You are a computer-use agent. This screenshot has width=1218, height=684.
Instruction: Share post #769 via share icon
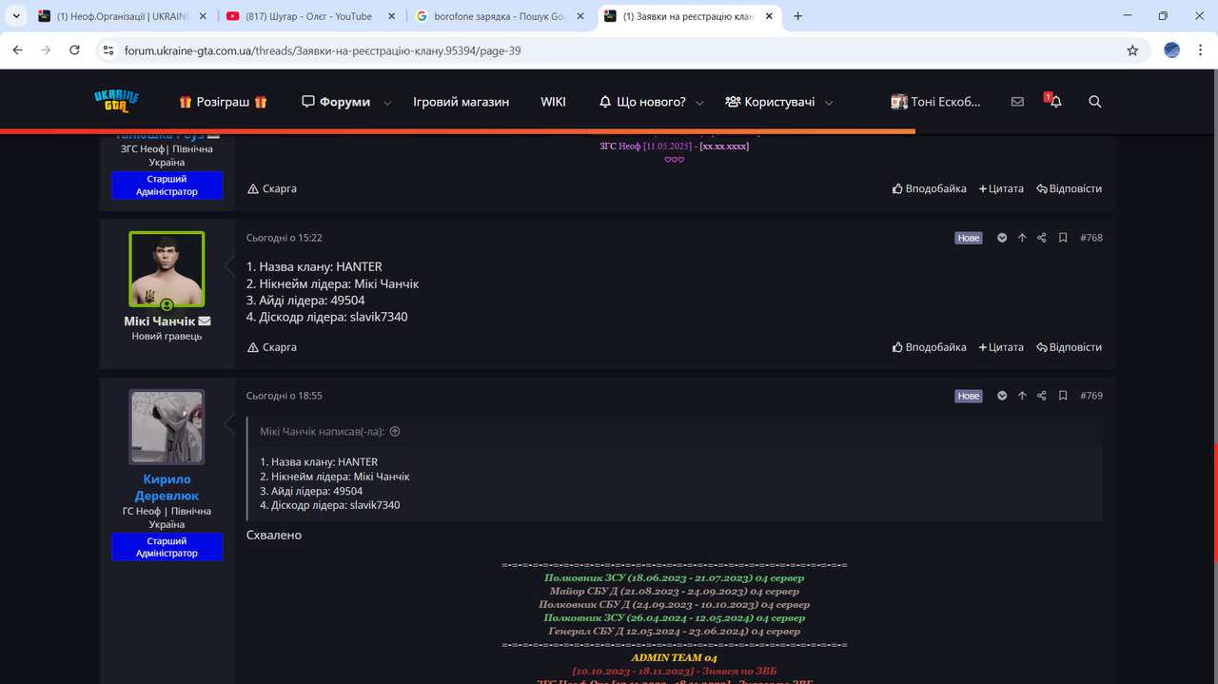1042,396
